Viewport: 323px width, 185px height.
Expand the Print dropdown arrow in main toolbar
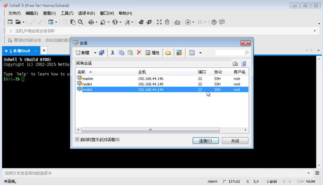click(x=96, y=22)
